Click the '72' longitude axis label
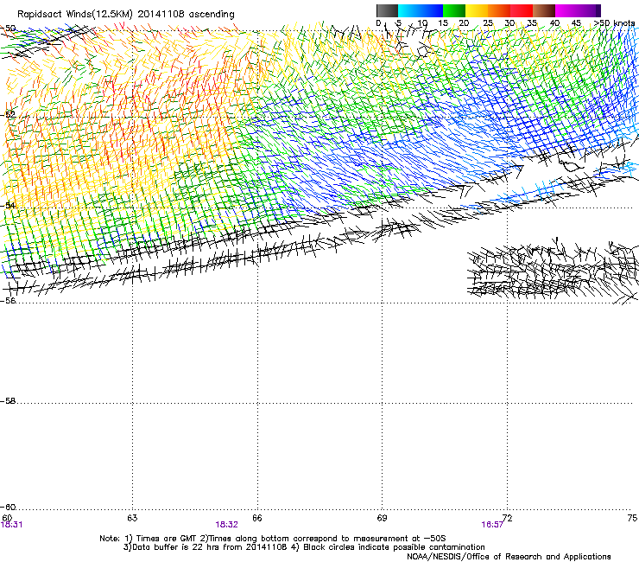 pyautogui.click(x=508, y=518)
